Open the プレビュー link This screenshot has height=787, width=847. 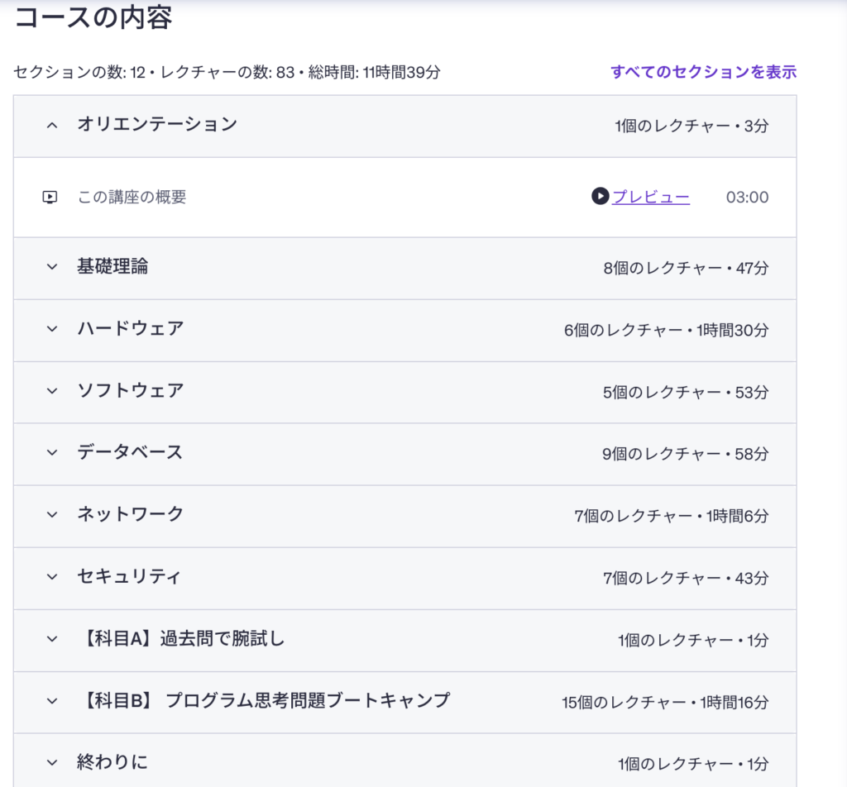[650, 197]
